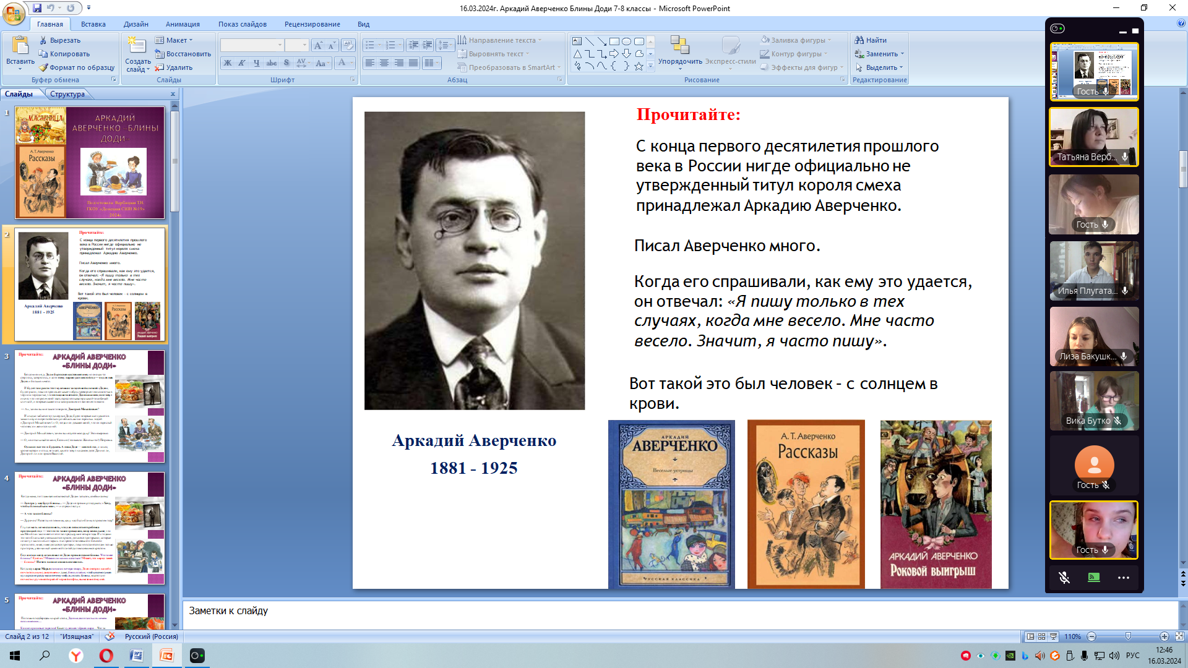The width and height of the screenshot is (1188, 668).
Task: Save presentation via Quick Access toolbar
Action: pos(37,8)
